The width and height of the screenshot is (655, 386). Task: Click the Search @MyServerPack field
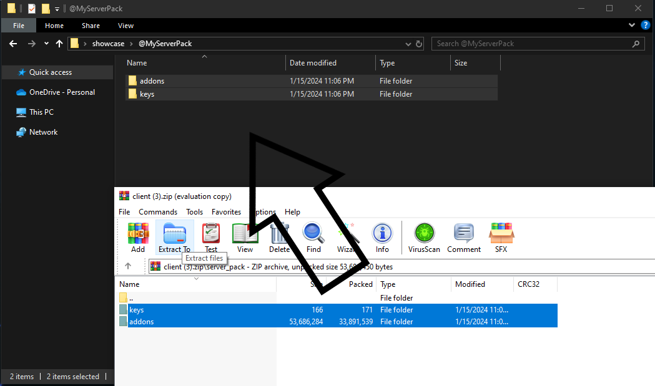pos(534,44)
